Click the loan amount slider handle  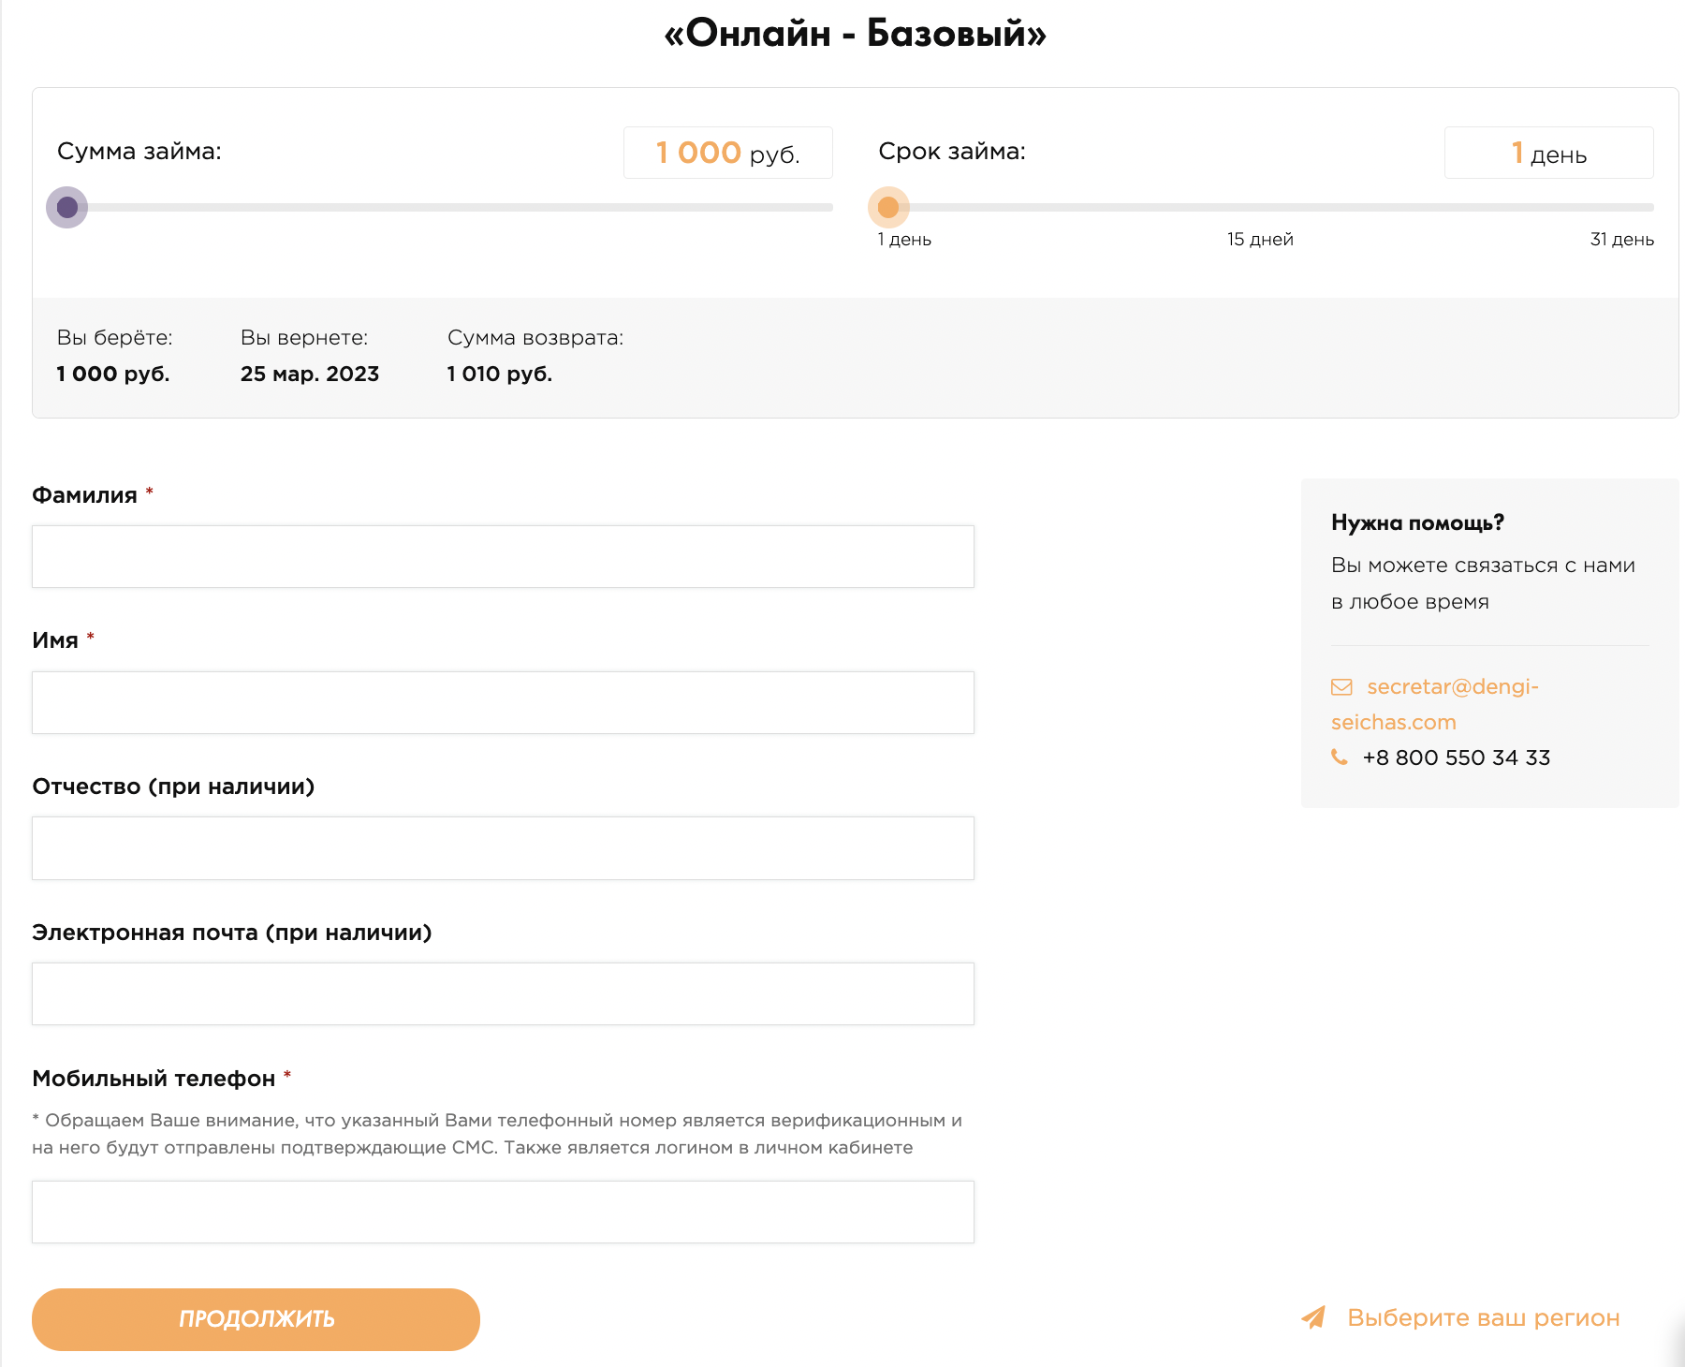click(x=67, y=207)
